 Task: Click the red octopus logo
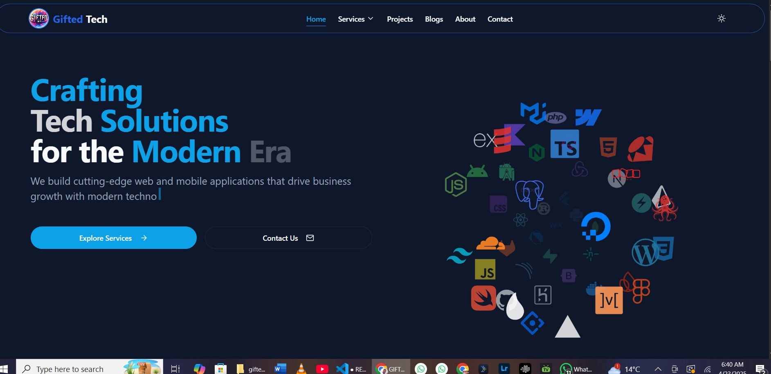point(665,208)
